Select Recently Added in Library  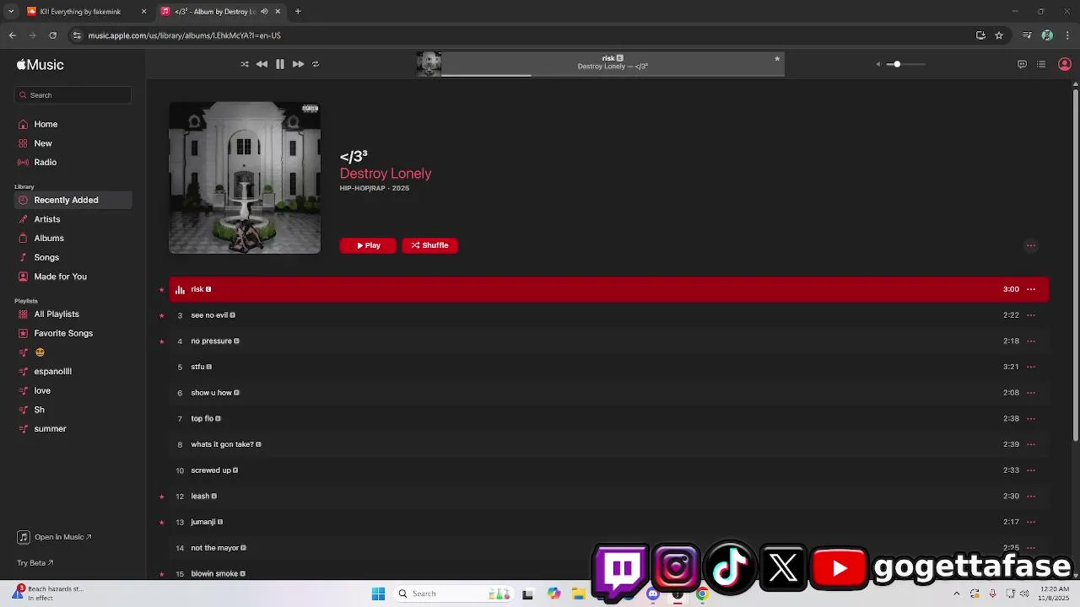pos(73,200)
